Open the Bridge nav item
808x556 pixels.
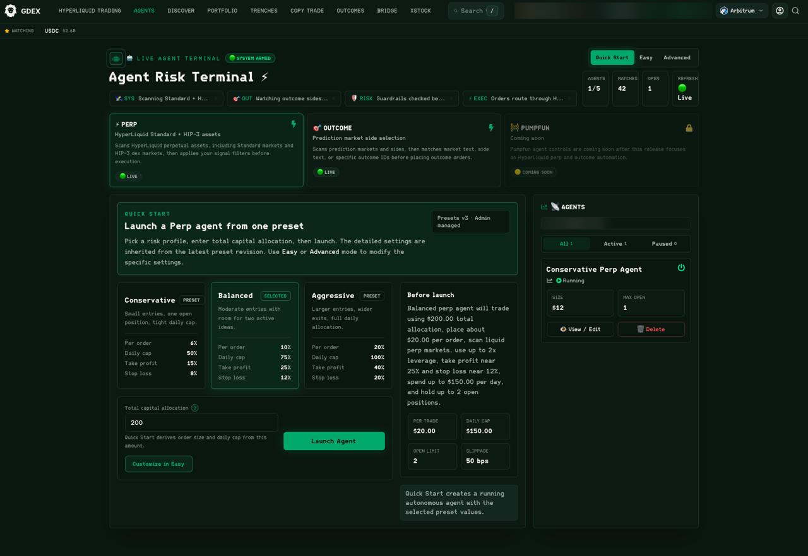[387, 11]
